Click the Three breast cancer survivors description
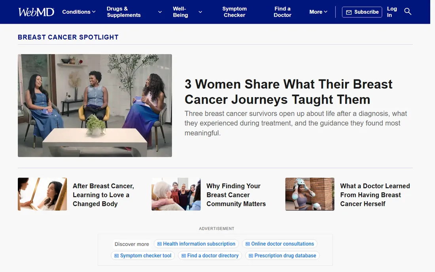Viewport: 435px width, 272px height. (296, 123)
